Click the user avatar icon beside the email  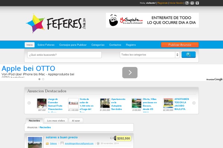coord(62,143)
